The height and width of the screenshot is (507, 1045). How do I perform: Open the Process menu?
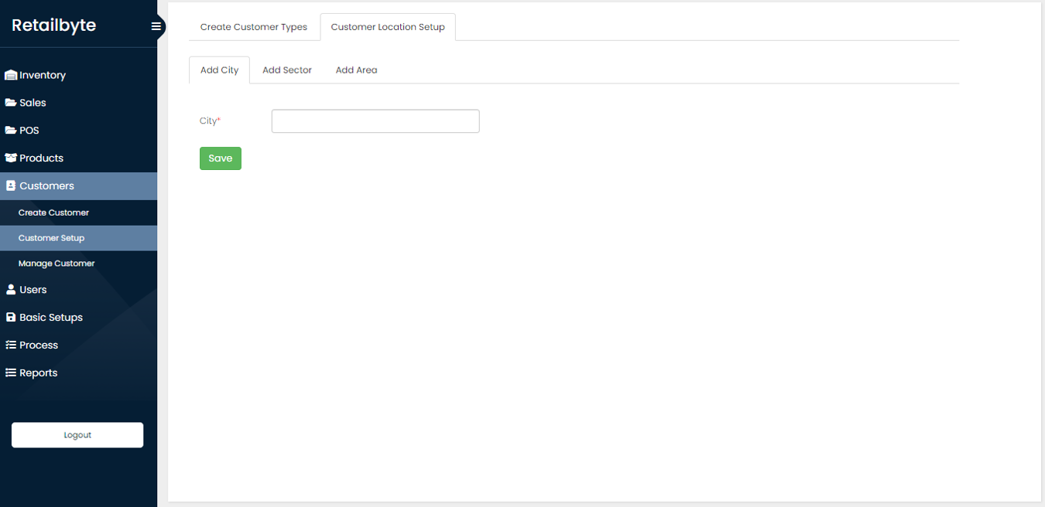[x=78, y=345]
